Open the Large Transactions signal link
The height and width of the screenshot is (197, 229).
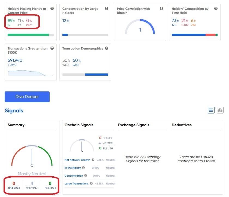pos(76,184)
